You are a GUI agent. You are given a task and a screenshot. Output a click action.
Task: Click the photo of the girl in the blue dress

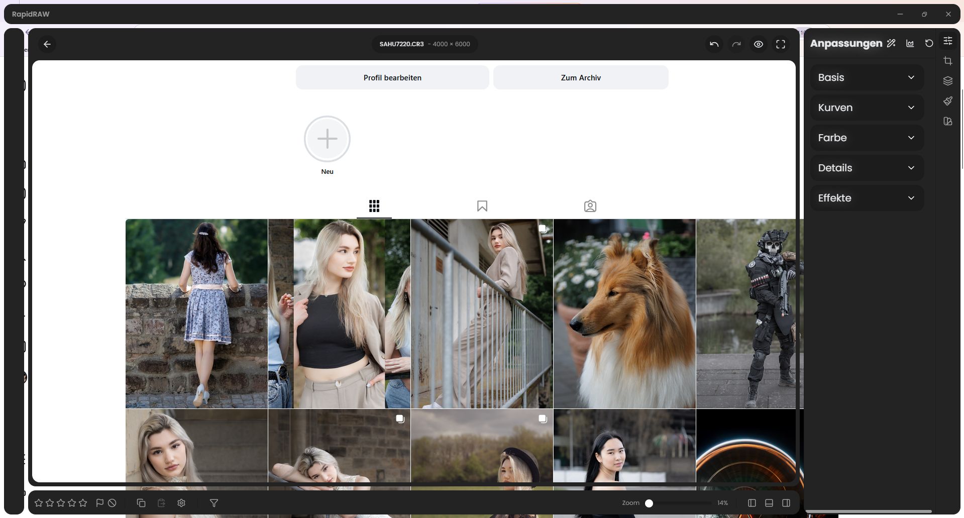pyautogui.click(x=196, y=314)
